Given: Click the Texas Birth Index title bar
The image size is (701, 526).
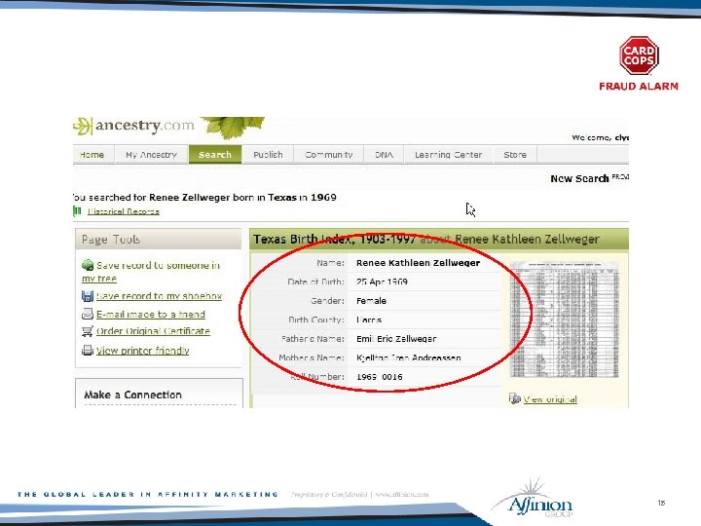Looking at the screenshot, I should (439, 239).
